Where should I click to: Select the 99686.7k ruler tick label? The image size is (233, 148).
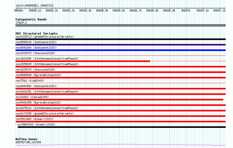point(136,10)
